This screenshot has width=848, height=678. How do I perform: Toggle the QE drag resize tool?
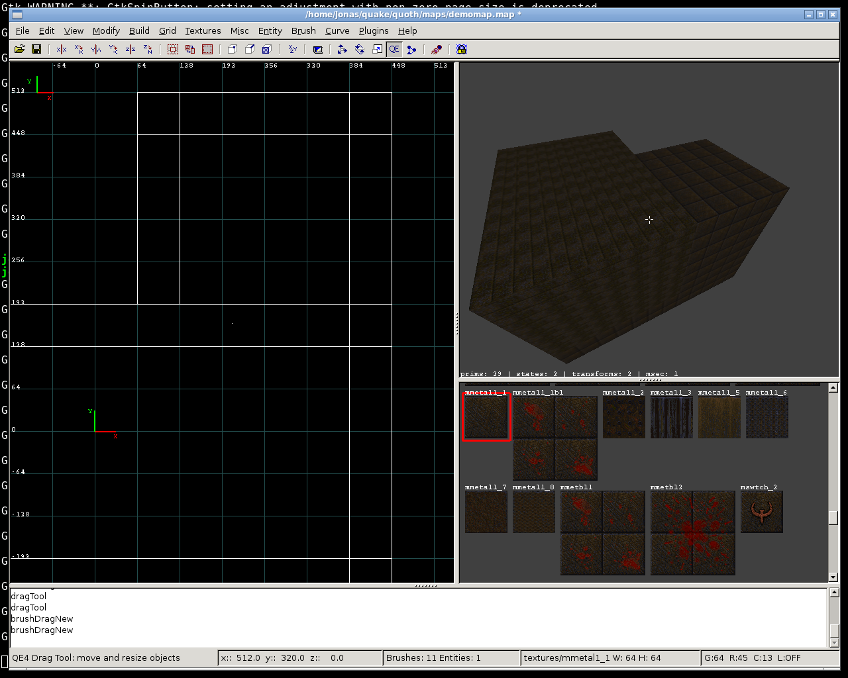pos(394,49)
